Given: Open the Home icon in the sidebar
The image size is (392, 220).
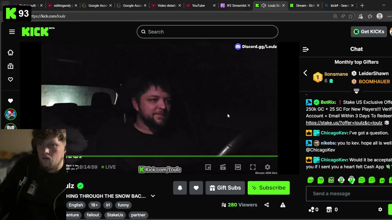Looking at the screenshot, I should pos(10,53).
